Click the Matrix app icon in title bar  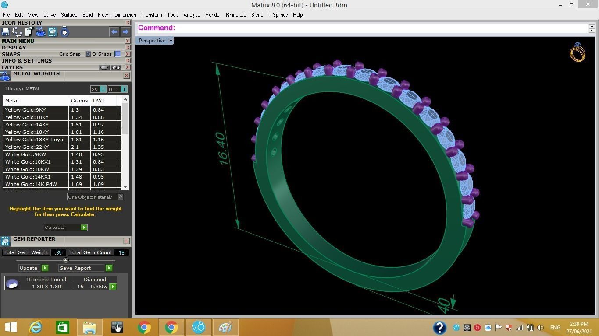click(4, 5)
